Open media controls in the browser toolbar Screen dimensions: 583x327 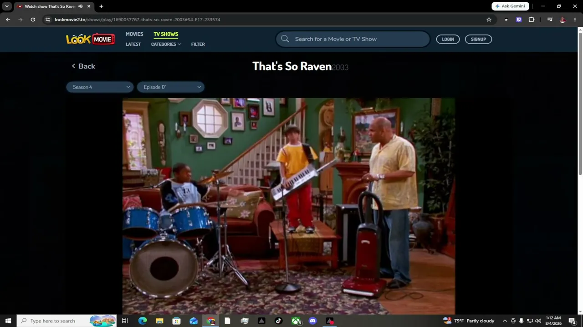point(550,20)
